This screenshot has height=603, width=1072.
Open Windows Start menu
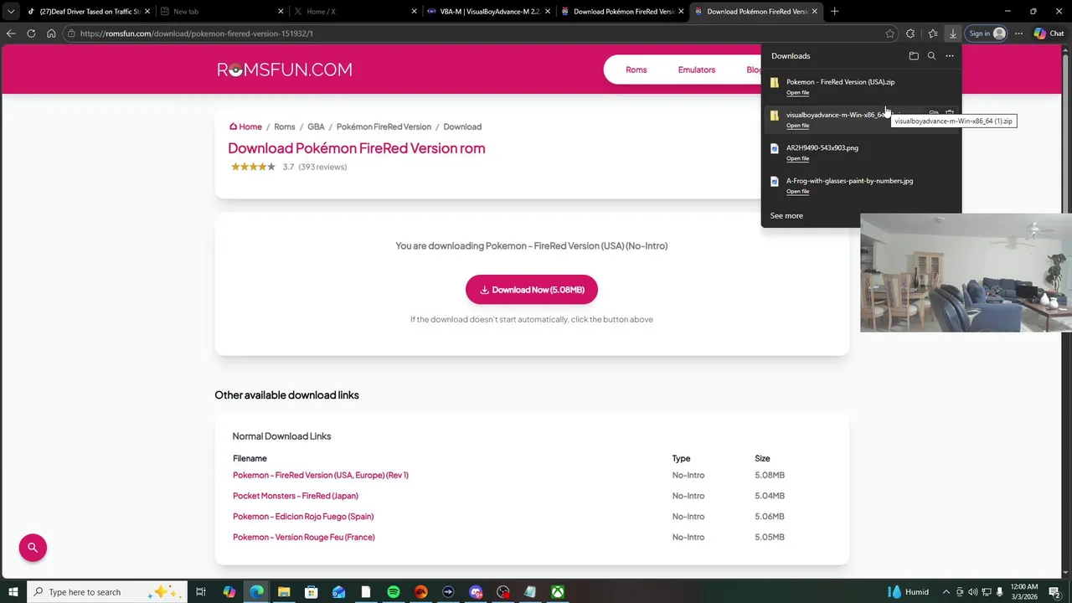13,592
